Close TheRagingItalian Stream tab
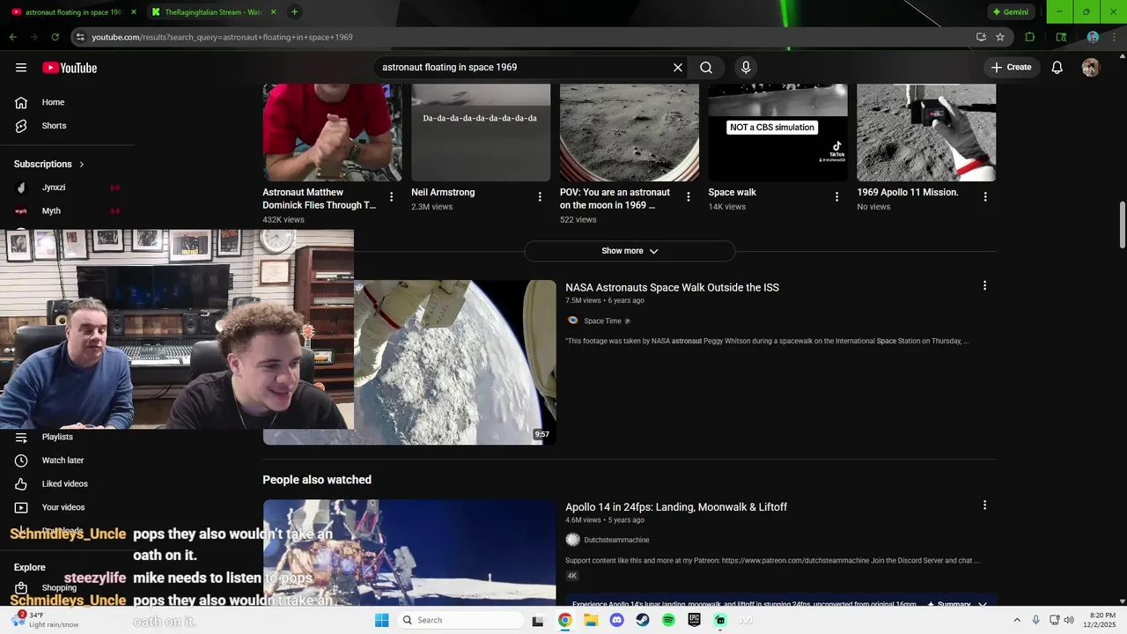Screen dimensions: 1127x634 click(273, 12)
